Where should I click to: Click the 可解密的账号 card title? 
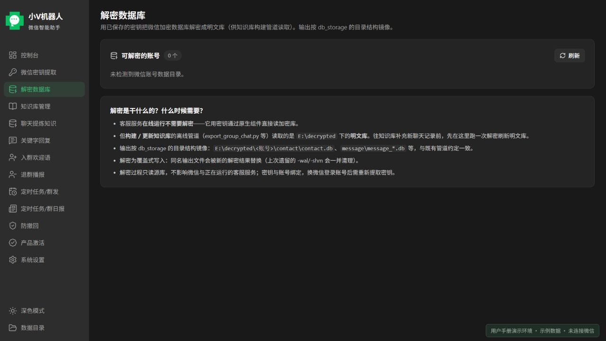tap(141, 56)
